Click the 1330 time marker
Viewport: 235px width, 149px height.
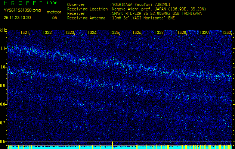tap(226, 33)
